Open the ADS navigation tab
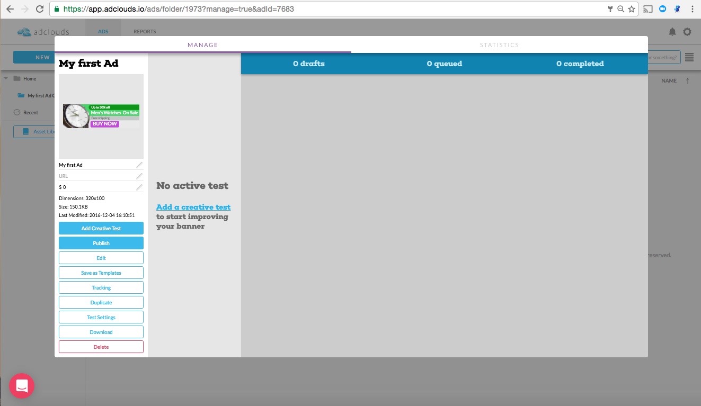Image resolution: width=701 pixels, height=406 pixels. (x=103, y=32)
